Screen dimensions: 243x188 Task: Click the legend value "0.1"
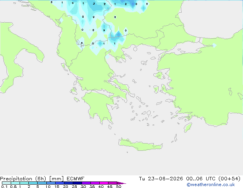point(4,186)
